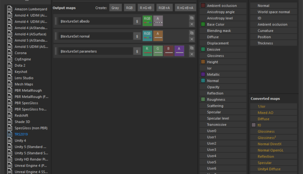Click the Emissive input color swatch
Image resolution: width=303 pixels, height=174 pixels.
pyautogui.click(x=203, y=49)
